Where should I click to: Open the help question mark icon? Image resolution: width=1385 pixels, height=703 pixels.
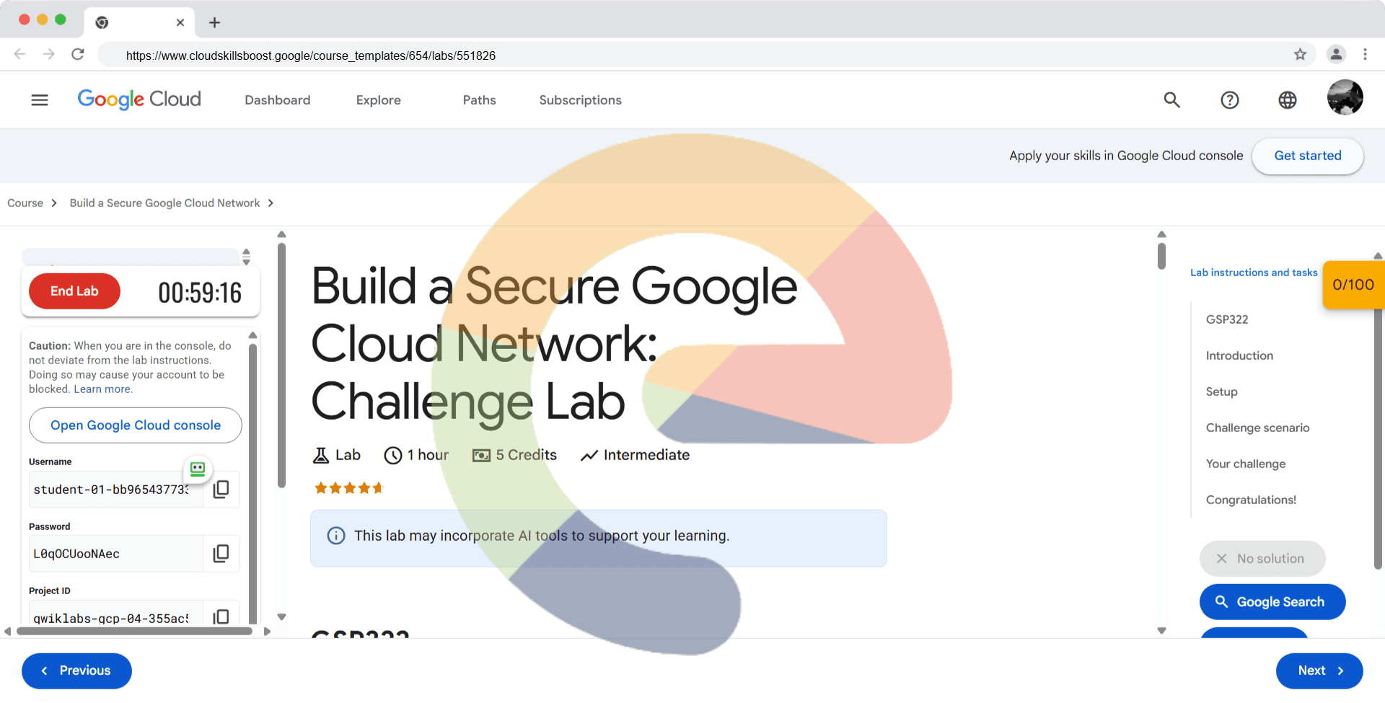1229,100
